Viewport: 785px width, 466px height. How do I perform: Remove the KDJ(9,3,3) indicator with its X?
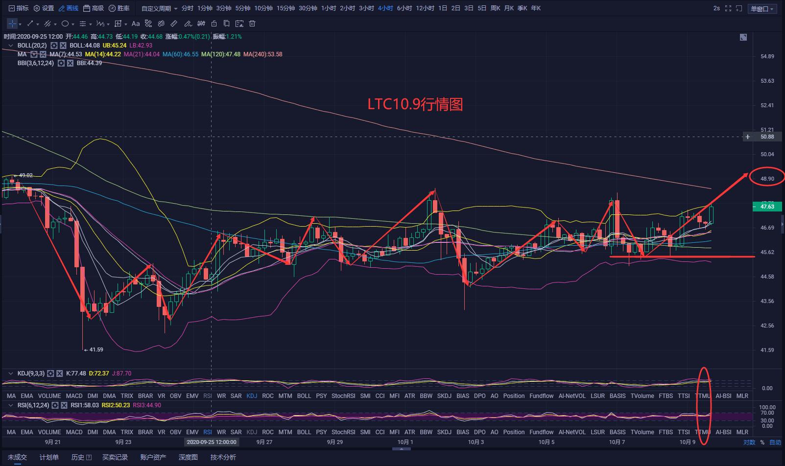pyautogui.click(x=59, y=373)
